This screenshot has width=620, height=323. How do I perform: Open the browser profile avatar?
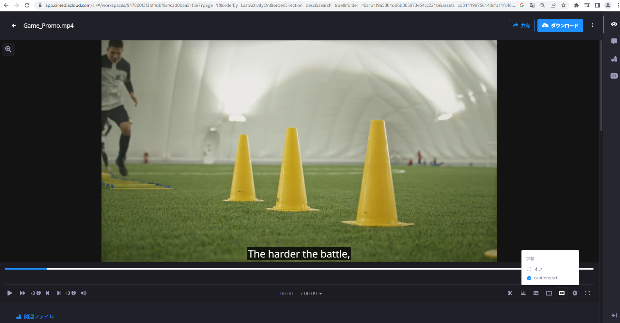pyautogui.click(x=608, y=5)
